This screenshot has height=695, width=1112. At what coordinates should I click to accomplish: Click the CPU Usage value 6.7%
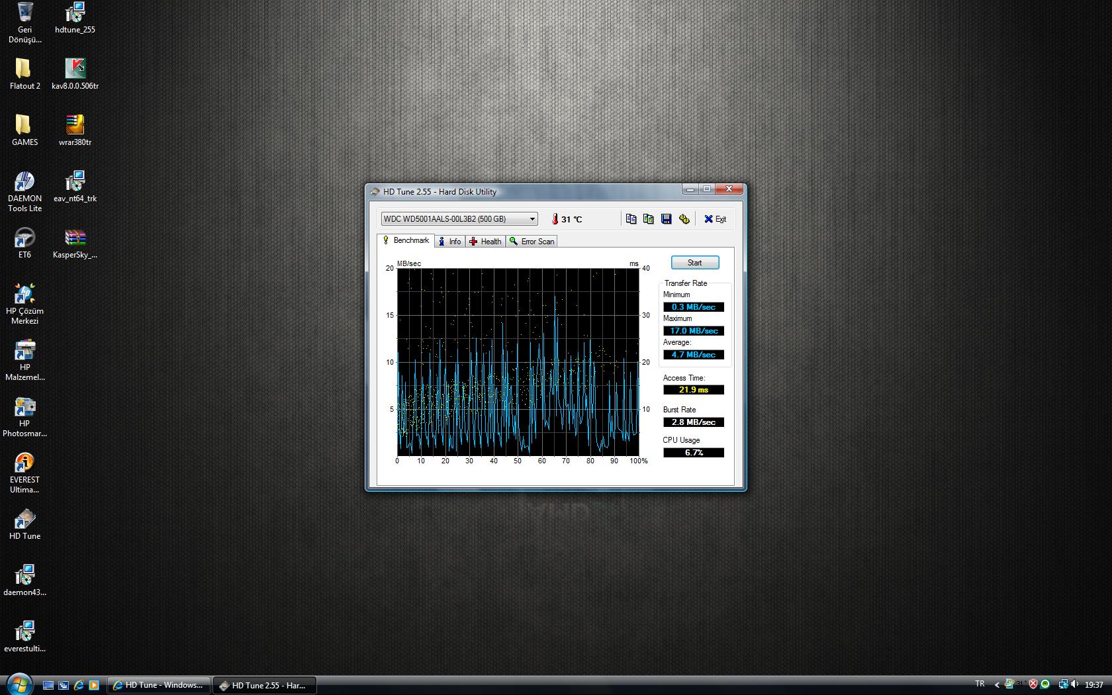pos(694,453)
